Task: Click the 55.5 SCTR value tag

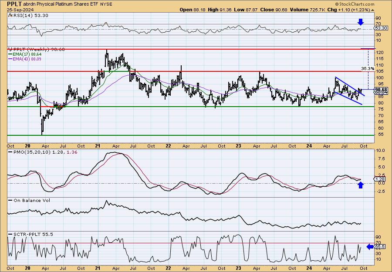Action: (380, 247)
